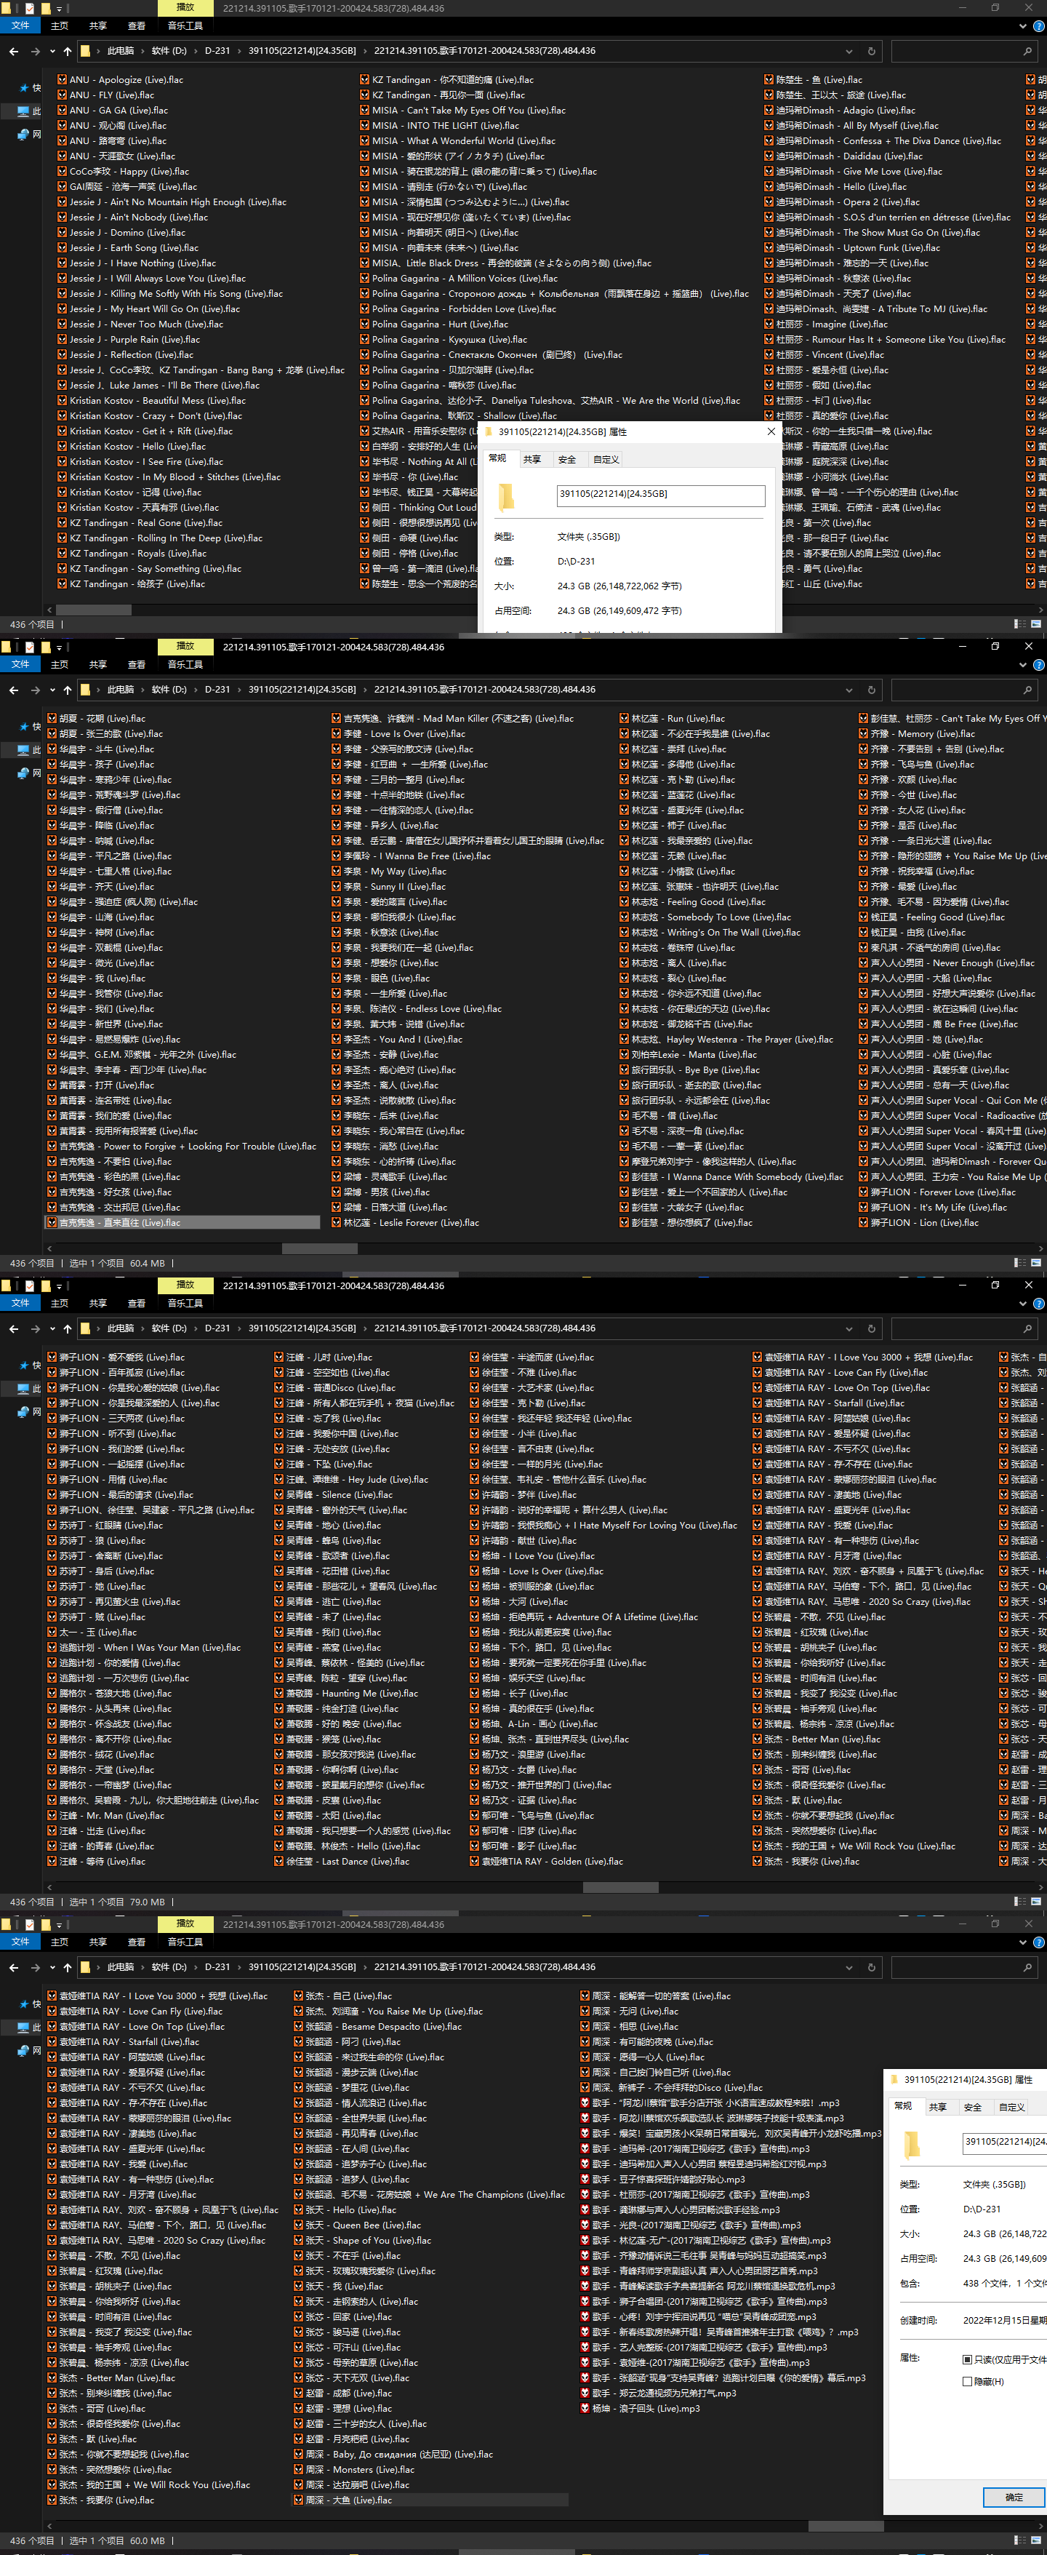Click the up-level arrow in the 60.4 MB window

[x=68, y=690]
